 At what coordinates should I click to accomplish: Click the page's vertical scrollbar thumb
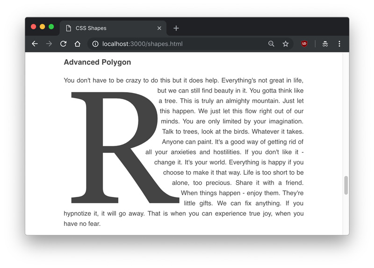tap(346, 185)
